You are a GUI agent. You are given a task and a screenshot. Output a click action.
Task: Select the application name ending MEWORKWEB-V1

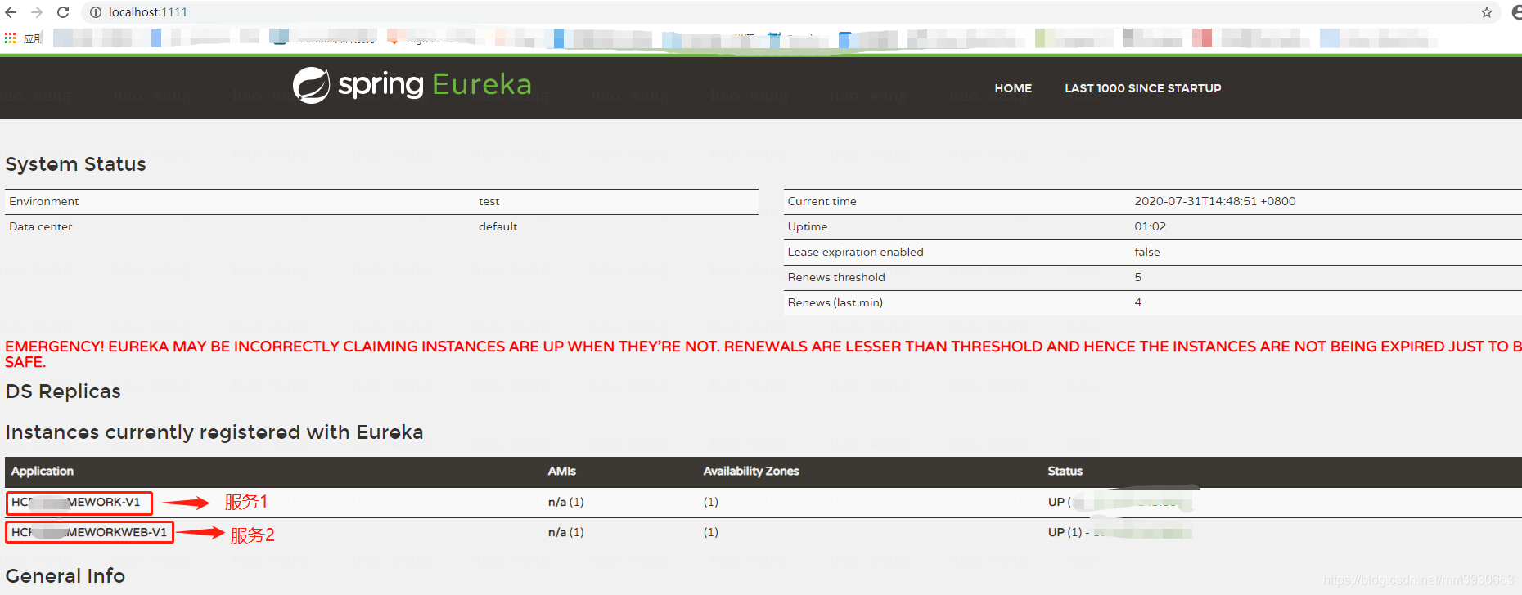click(x=89, y=532)
